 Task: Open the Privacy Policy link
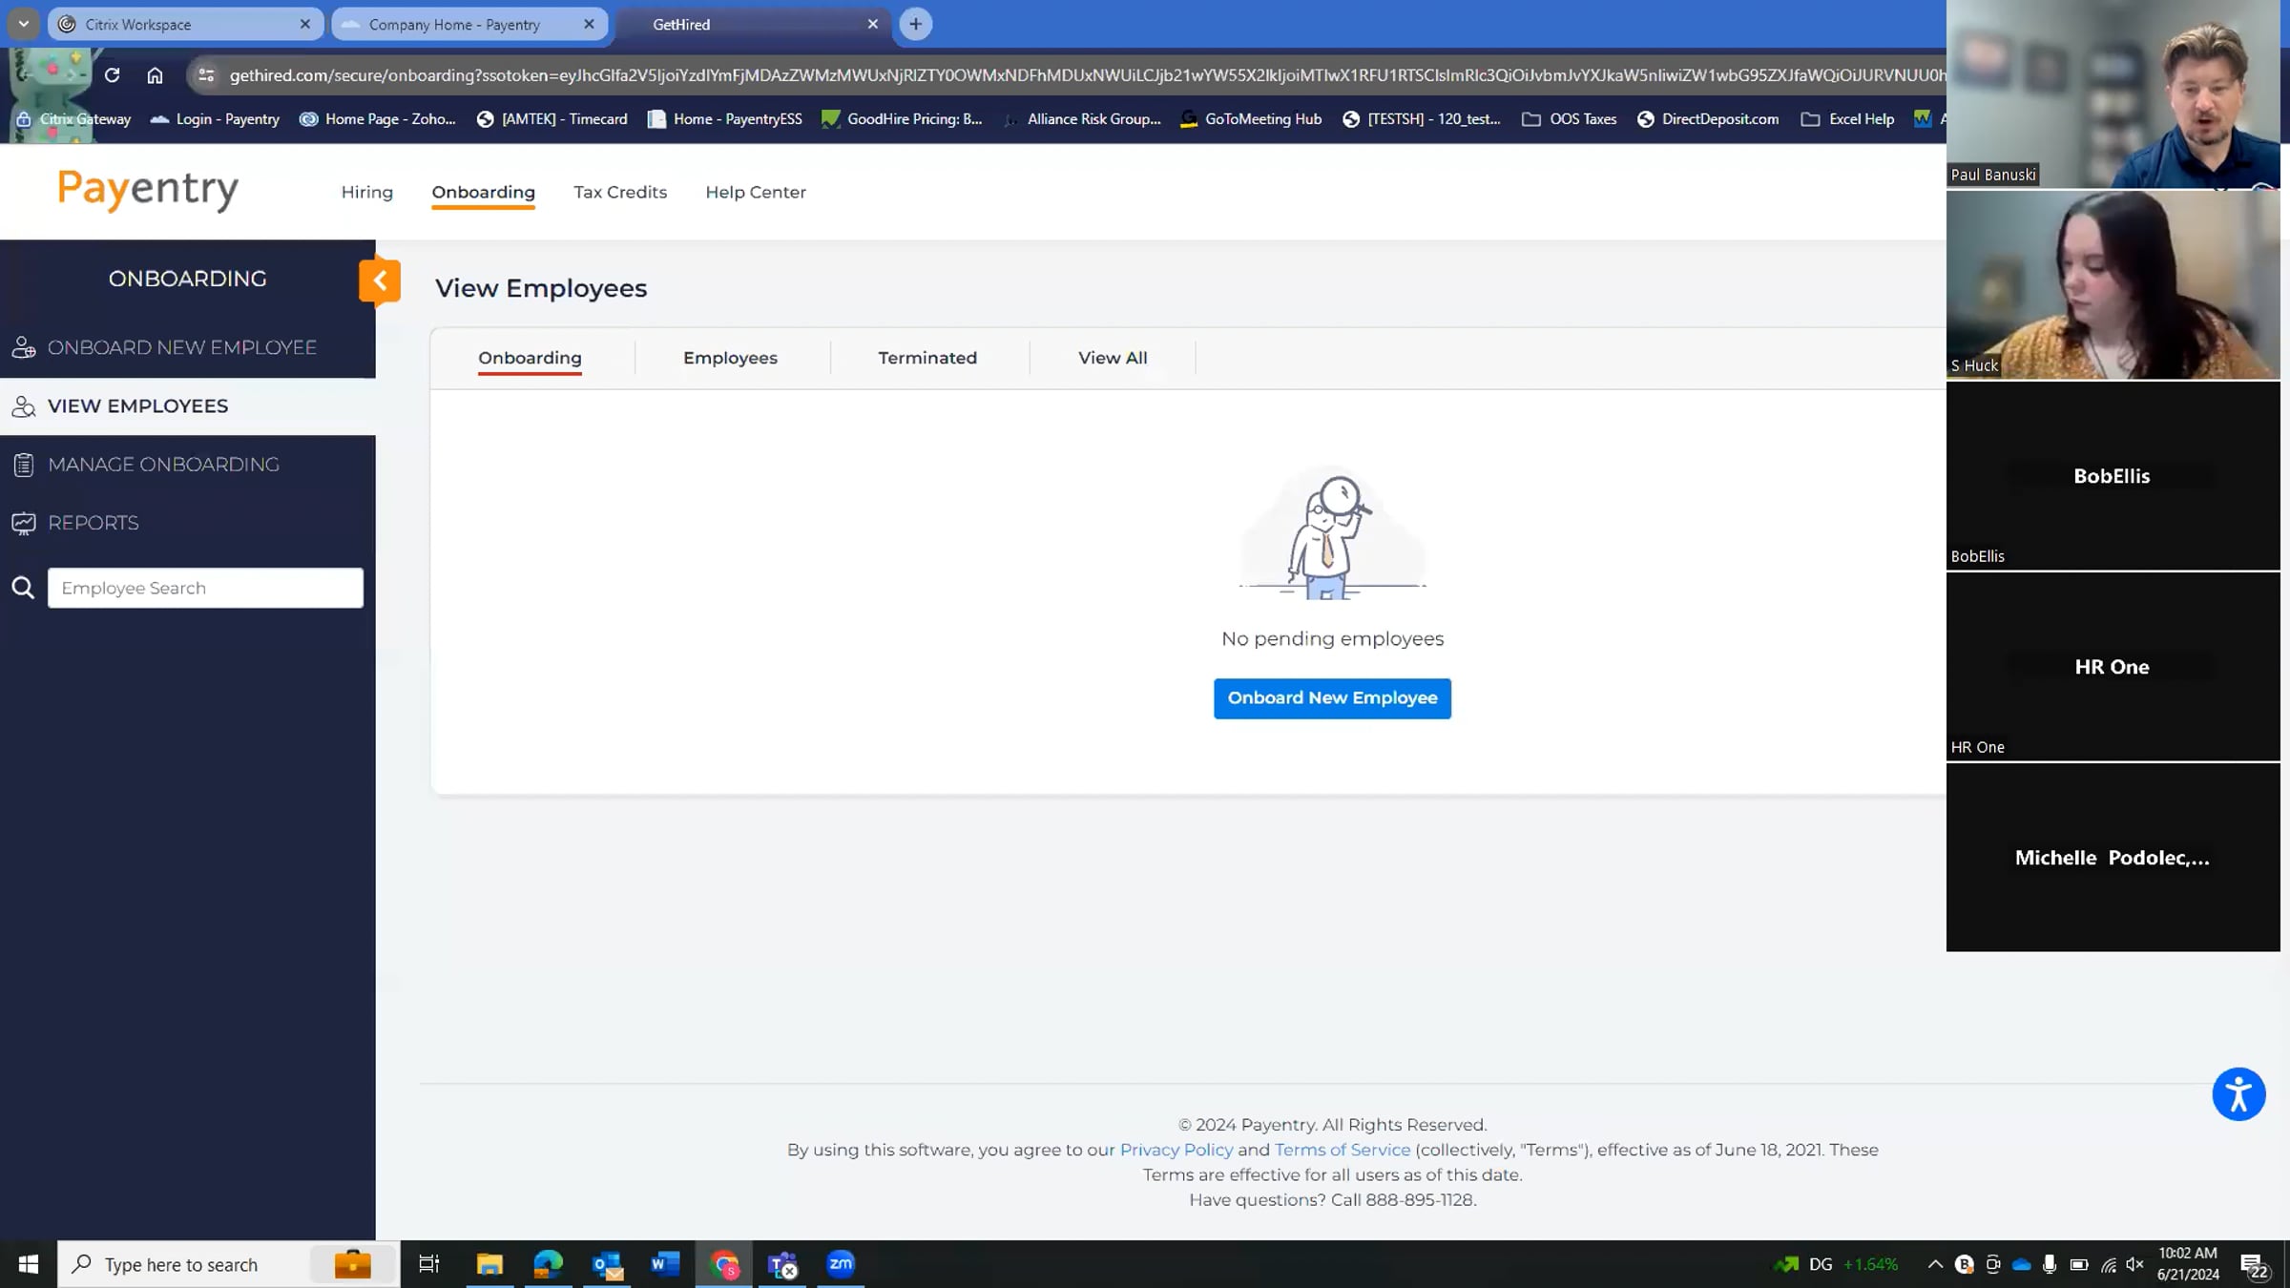(x=1176, y=1150)
